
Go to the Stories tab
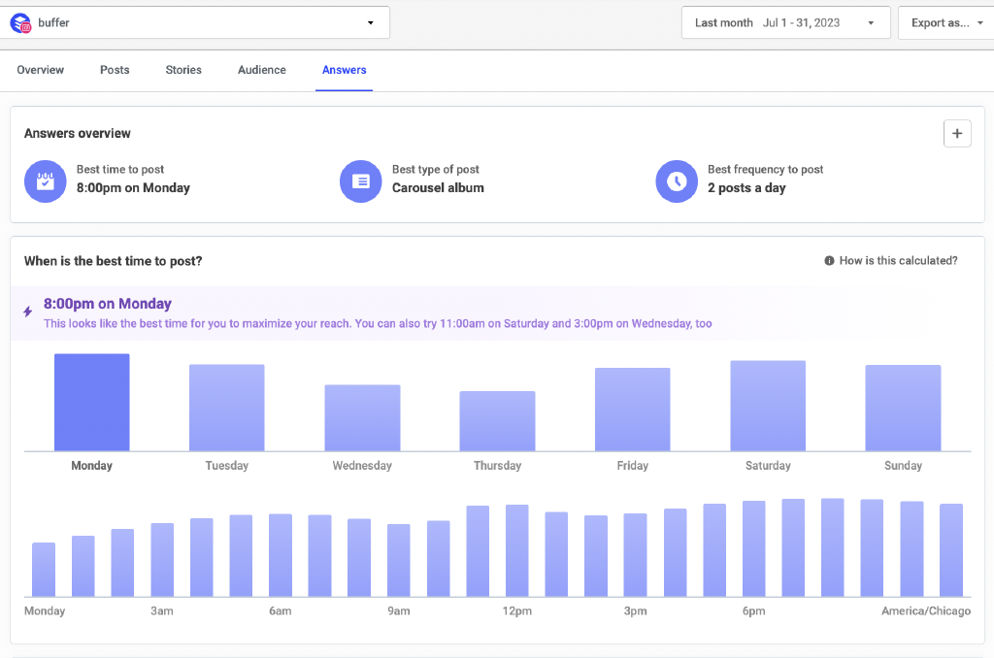pos(183,70)
